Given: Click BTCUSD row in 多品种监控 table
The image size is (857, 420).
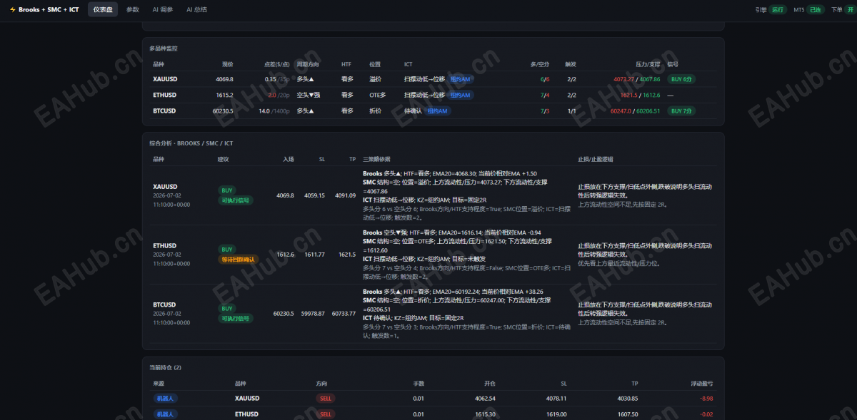Looking at the screenshot, I should click(x=433, y=111).
